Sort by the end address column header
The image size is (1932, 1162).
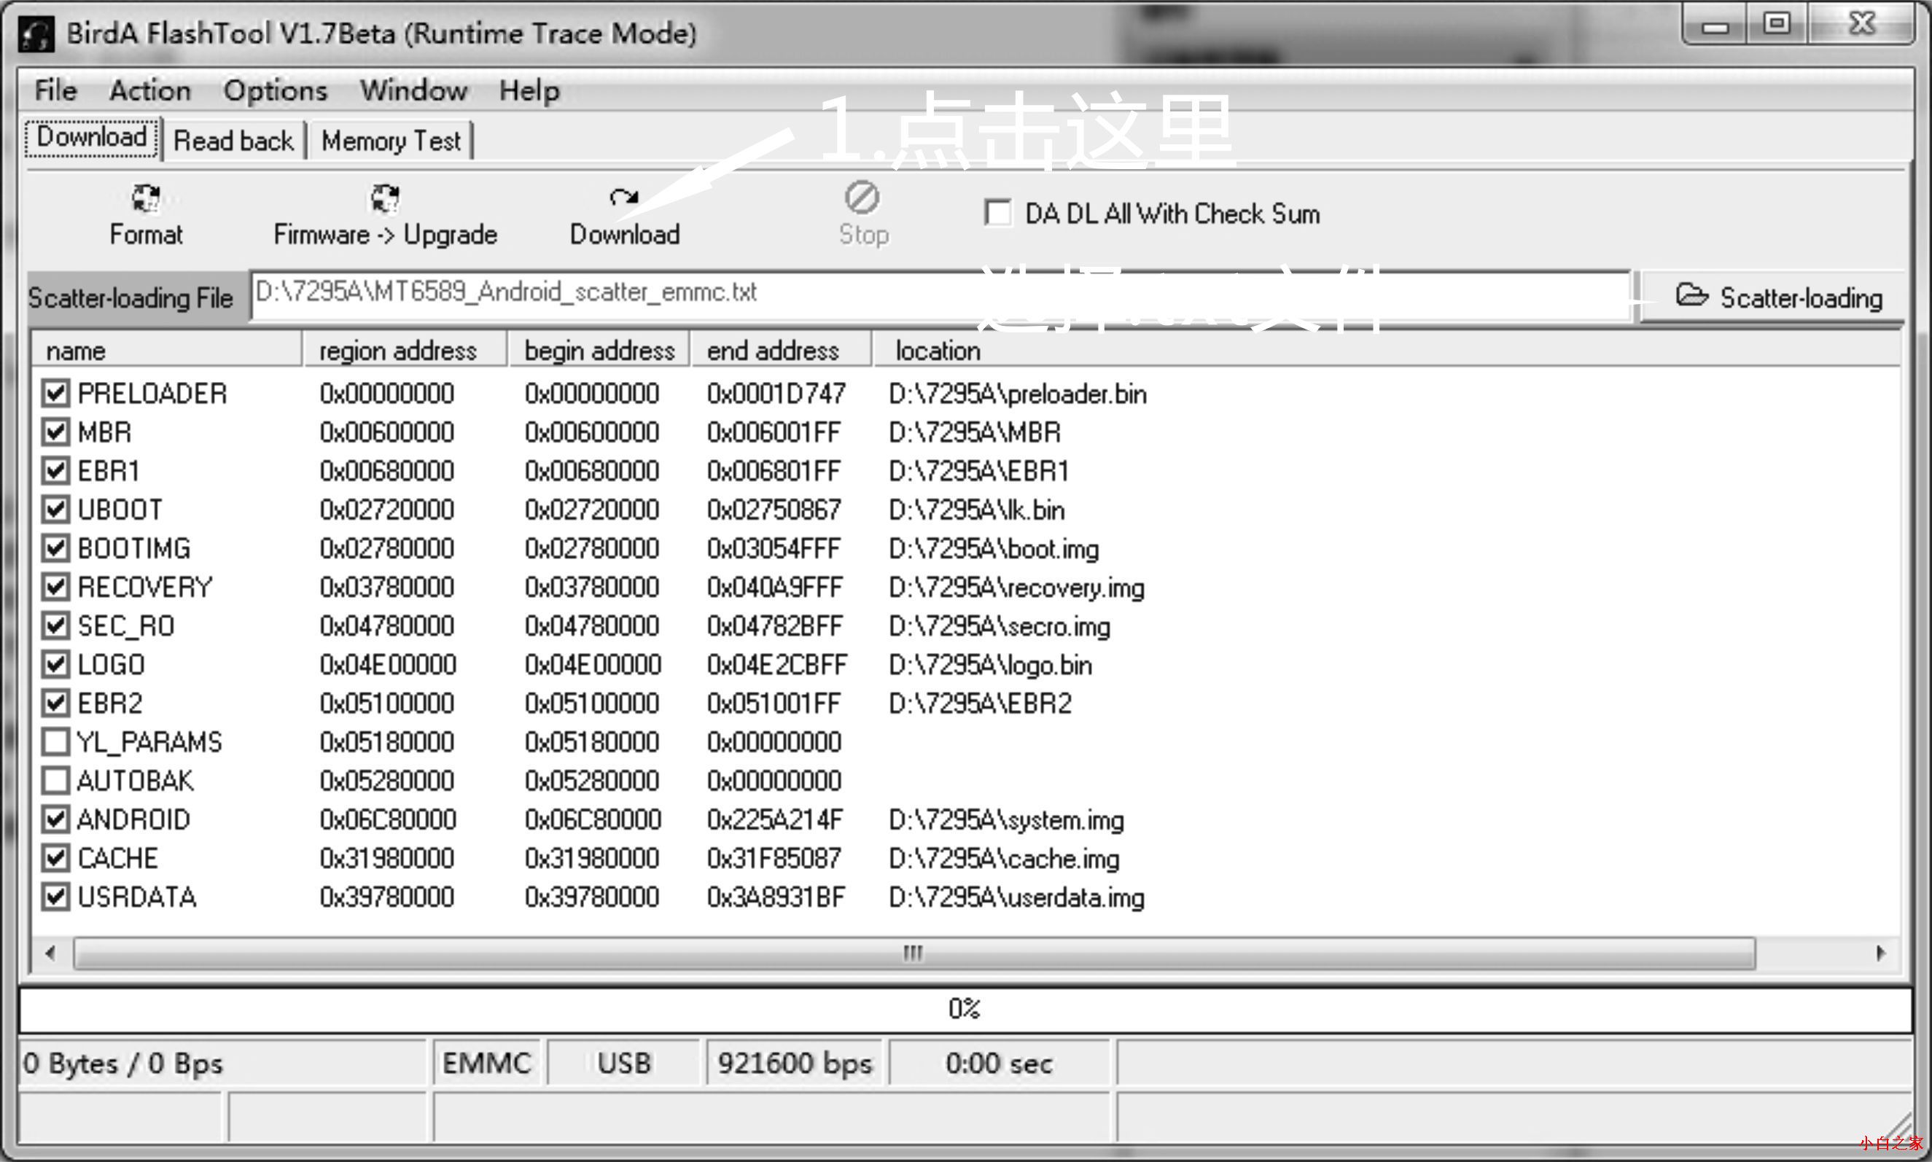(x=781, y=351)
